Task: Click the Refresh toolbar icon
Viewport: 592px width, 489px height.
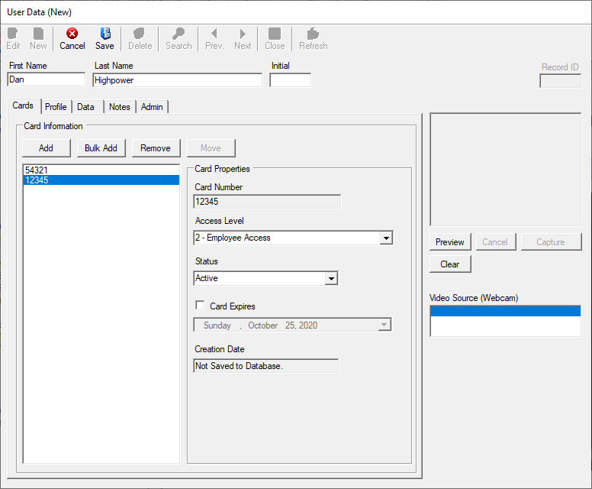Action: click(313, 38)
